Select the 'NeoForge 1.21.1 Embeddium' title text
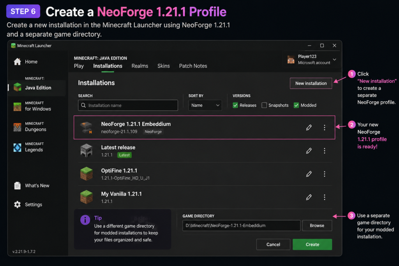This screenshot has height=266, width=399. (x=136, y=124)
